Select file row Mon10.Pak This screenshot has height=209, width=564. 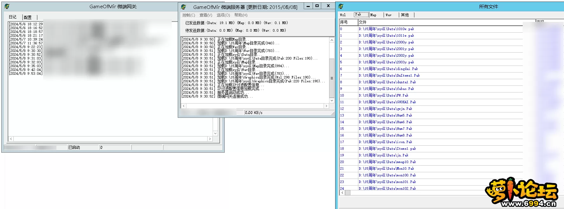[431, 168]
